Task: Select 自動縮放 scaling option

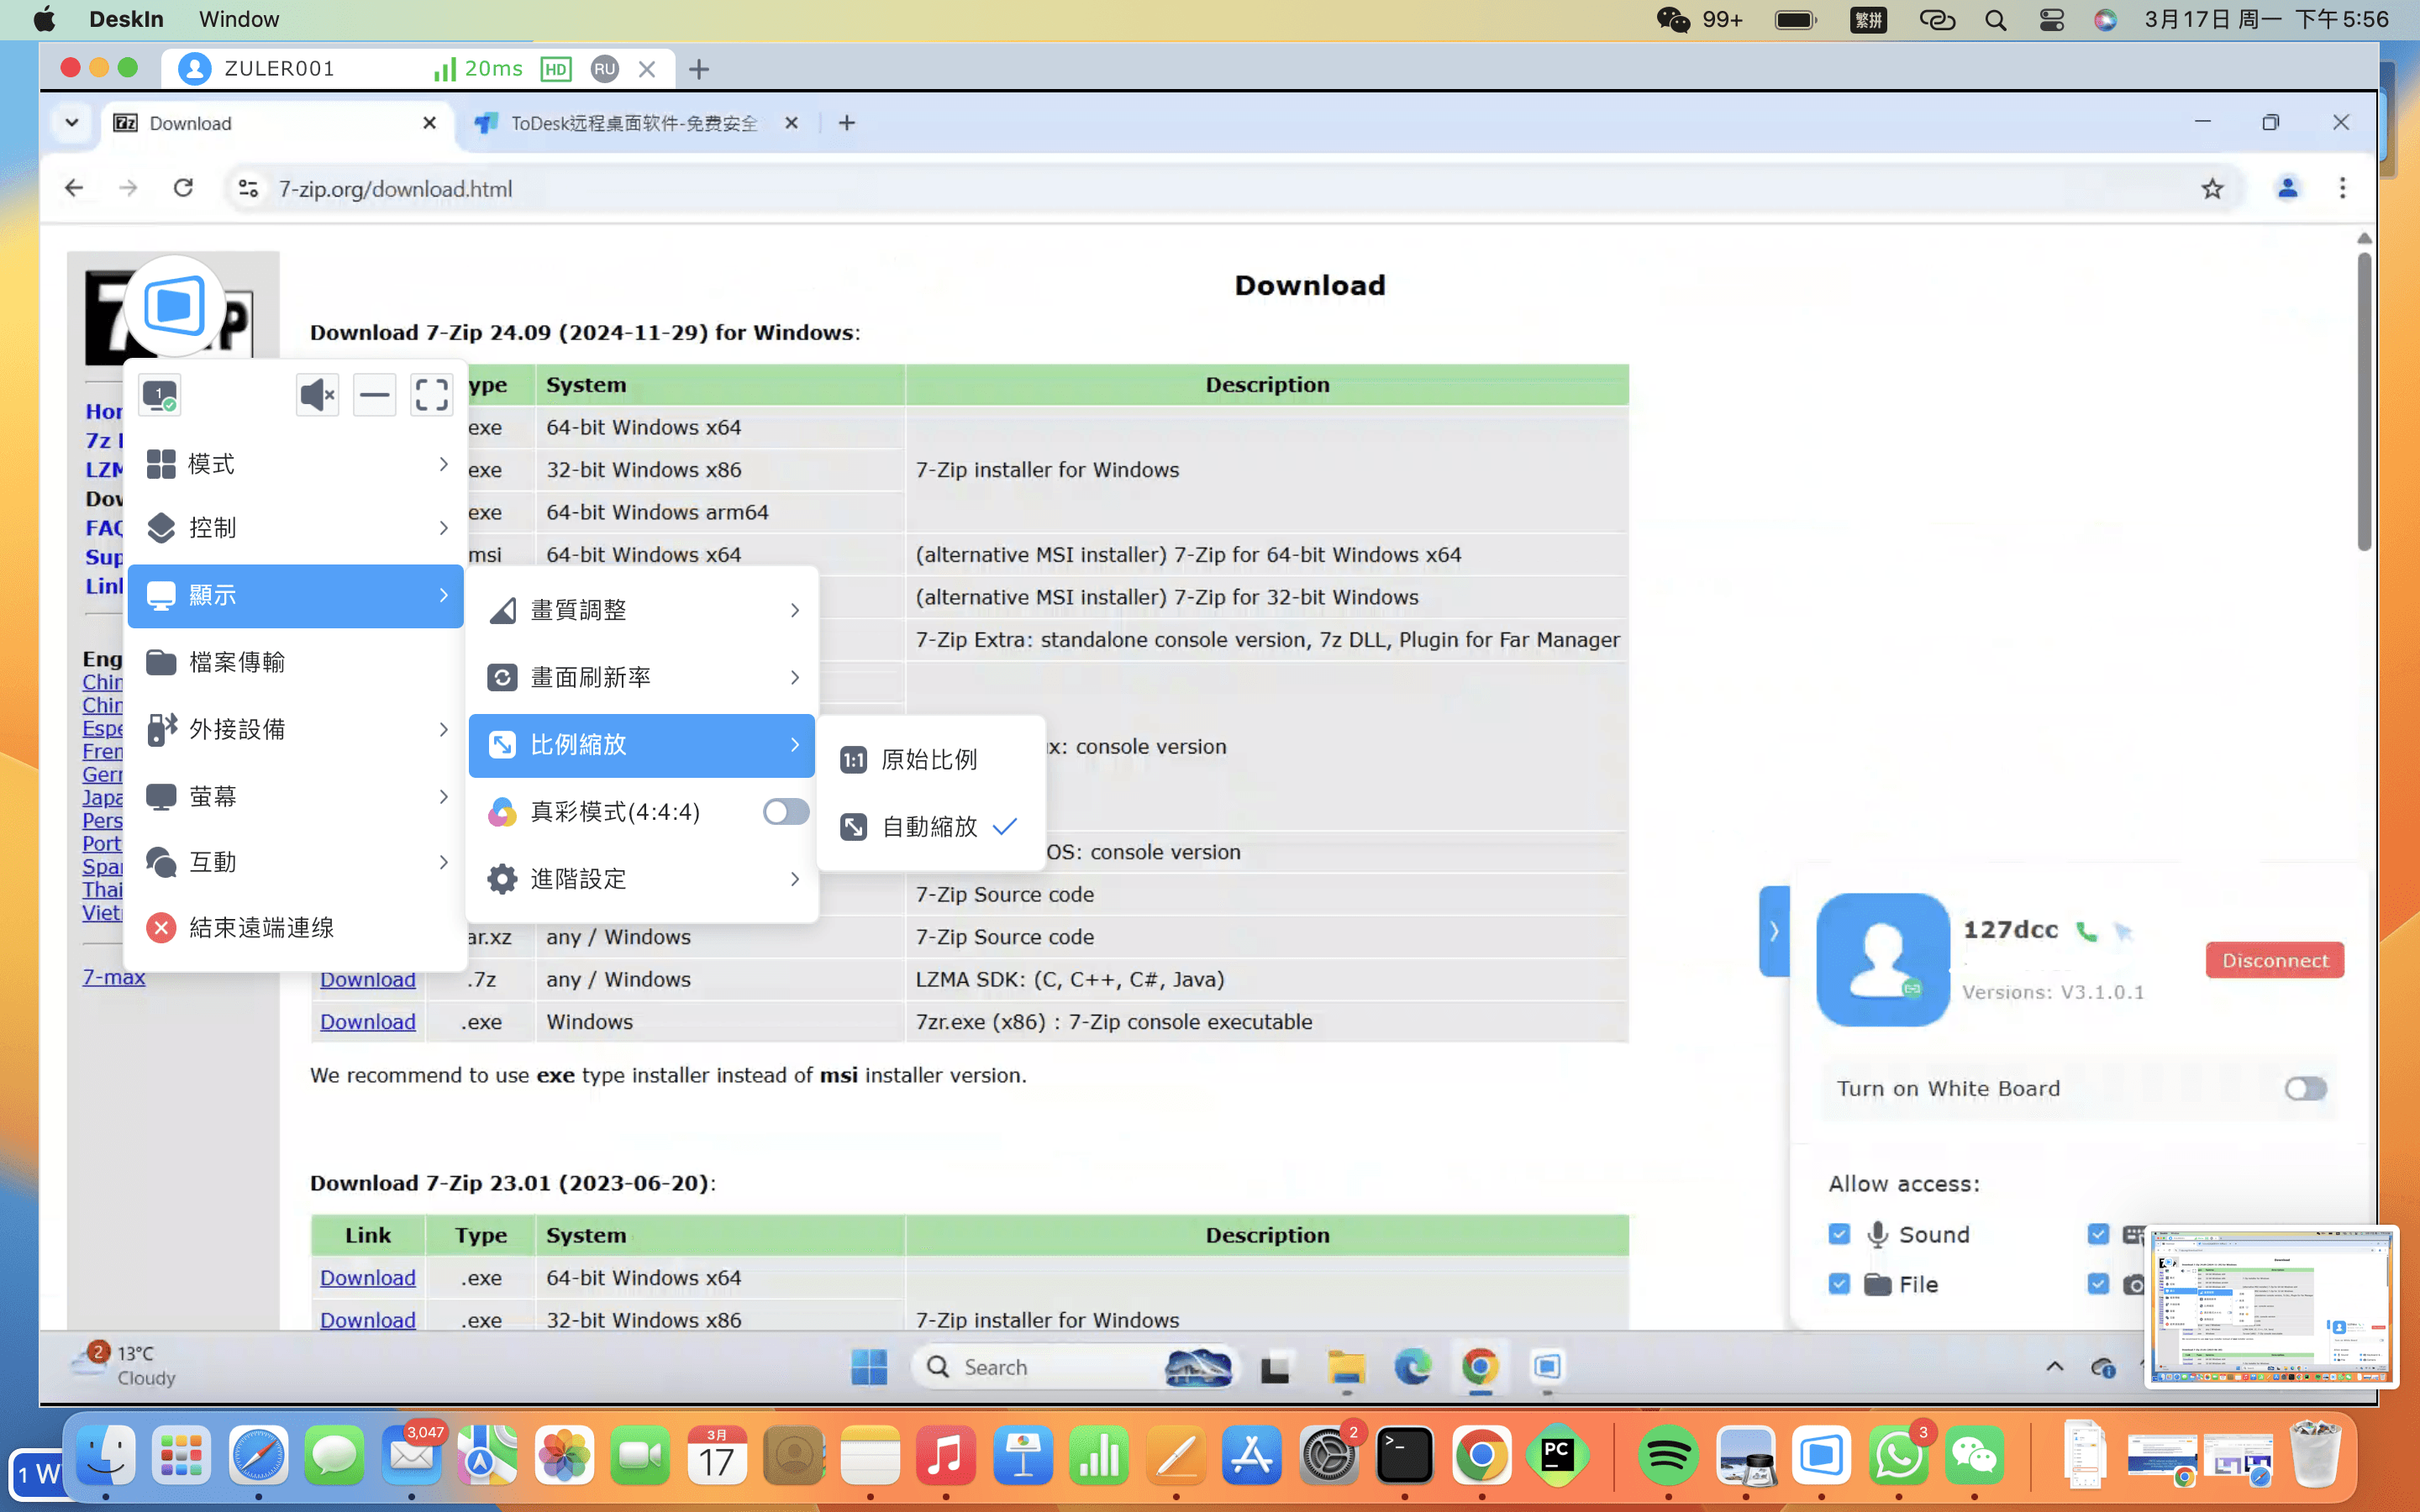Action: pos(930,827)
